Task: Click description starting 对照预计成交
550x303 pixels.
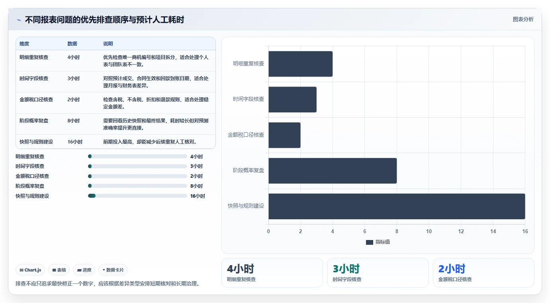Action: click(x=156, y=82)
